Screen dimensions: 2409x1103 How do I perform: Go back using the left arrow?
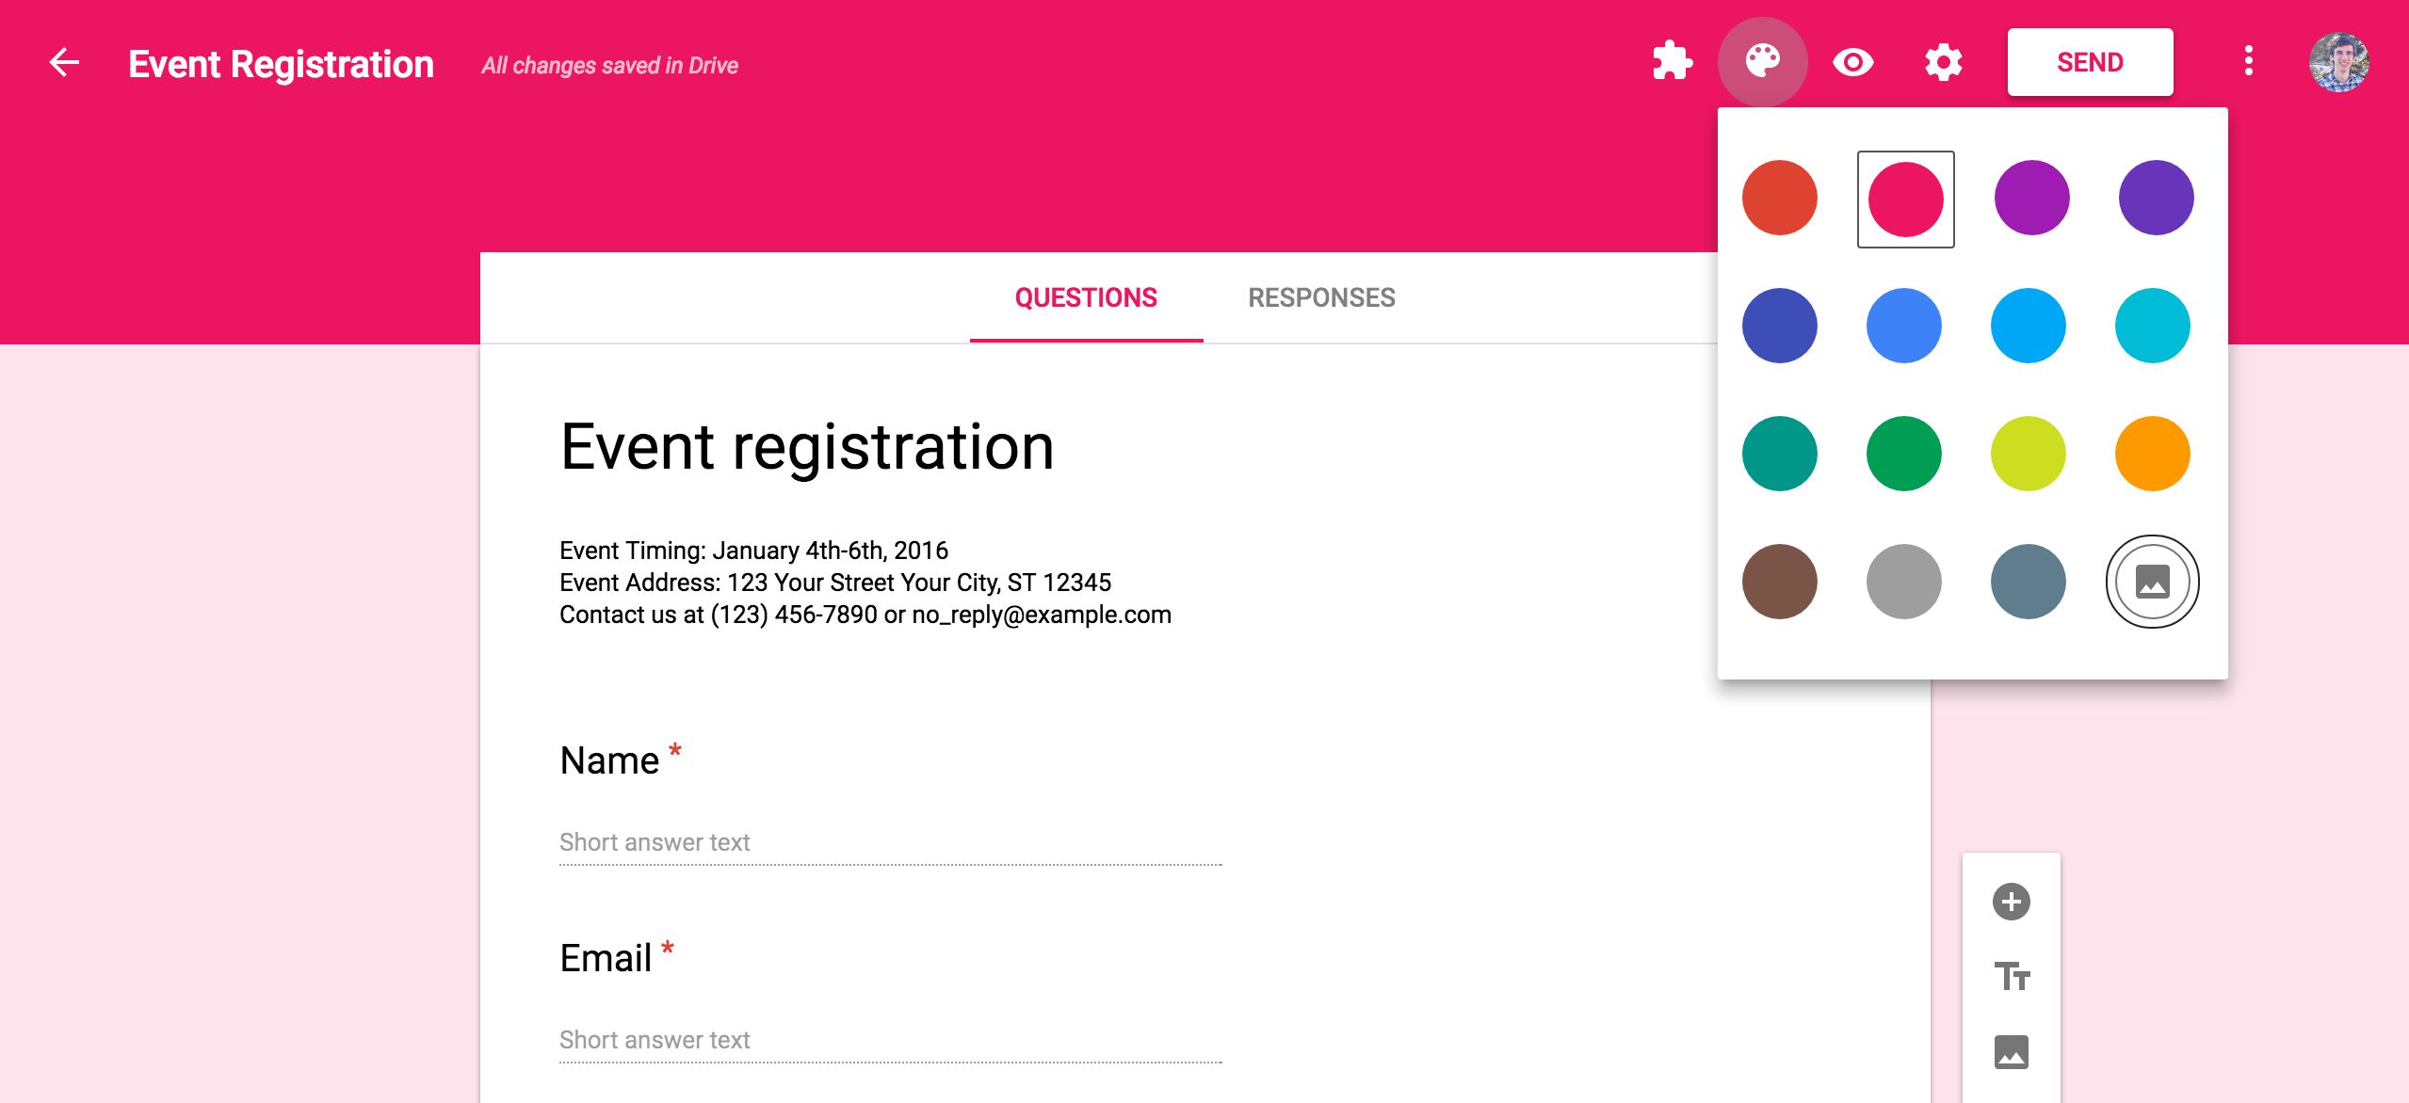64,63
